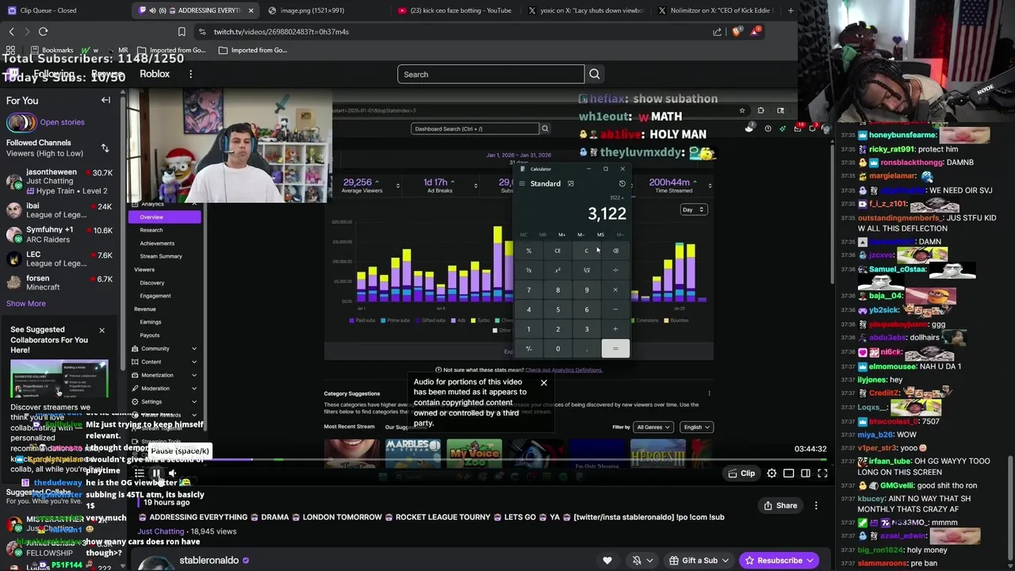This screenshot has height=571, width=1015.
Task: Expand Community section in dashboard sidebar
Action: pos(164,349)
